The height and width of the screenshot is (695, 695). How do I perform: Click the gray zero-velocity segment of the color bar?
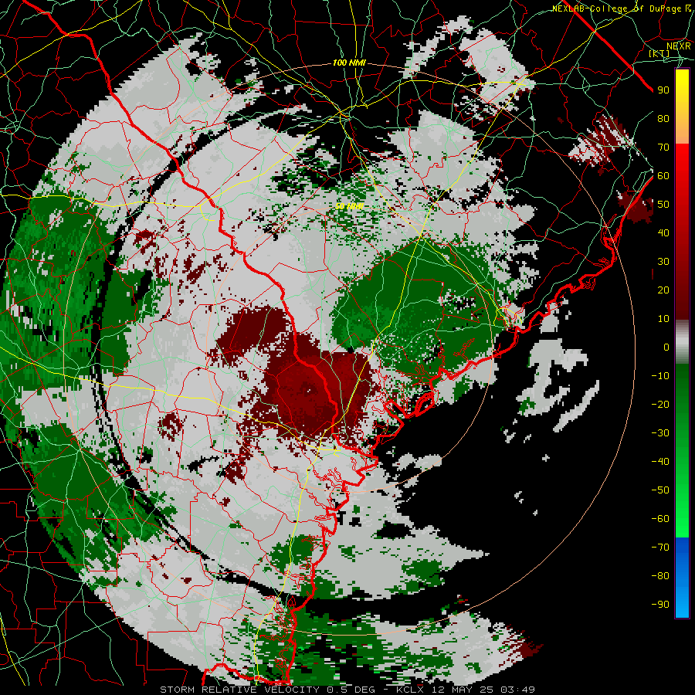[682, 342]
